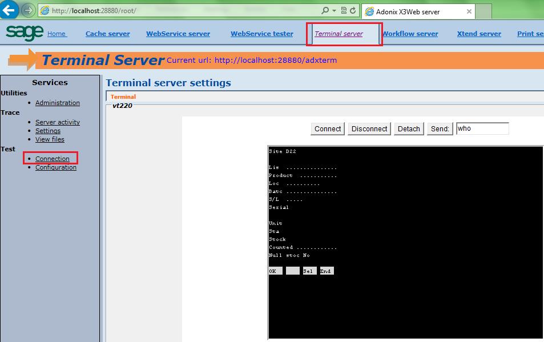This screenshot has width=544, height=342.
Task: Click the Send: button
Action: click(440, 128)
